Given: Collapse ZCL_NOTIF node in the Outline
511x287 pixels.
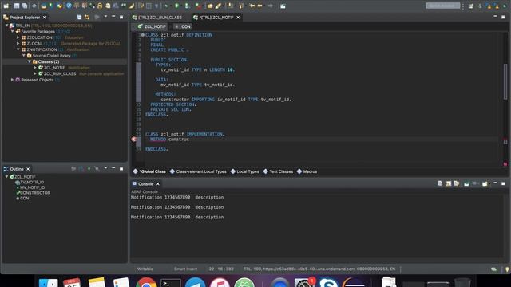Looking at the screenshot, I should (7, 177).
